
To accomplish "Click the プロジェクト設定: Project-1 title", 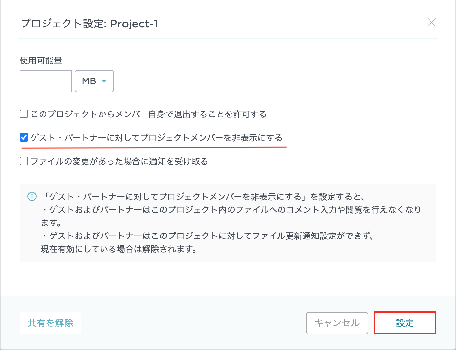I will pos(89,24).
